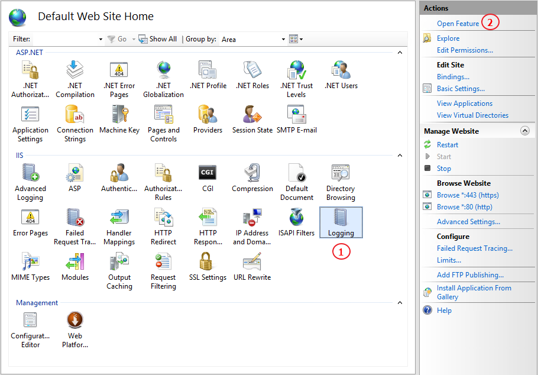The image size is (538, 375).
Task: Click Browse *:443 (https) link
Action: coord(467,195)
